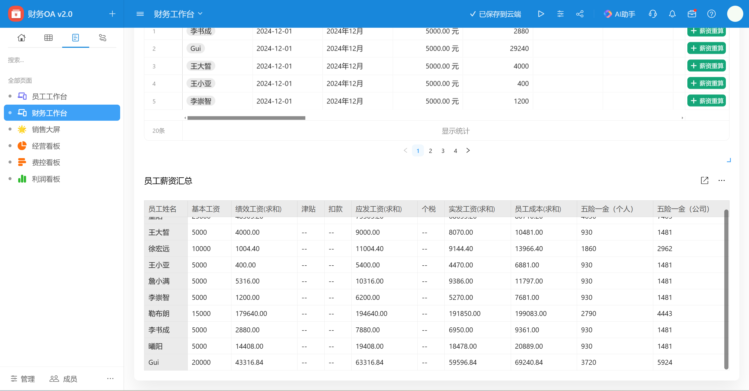Click the 财务OA app logo icon

coord(16,14)
